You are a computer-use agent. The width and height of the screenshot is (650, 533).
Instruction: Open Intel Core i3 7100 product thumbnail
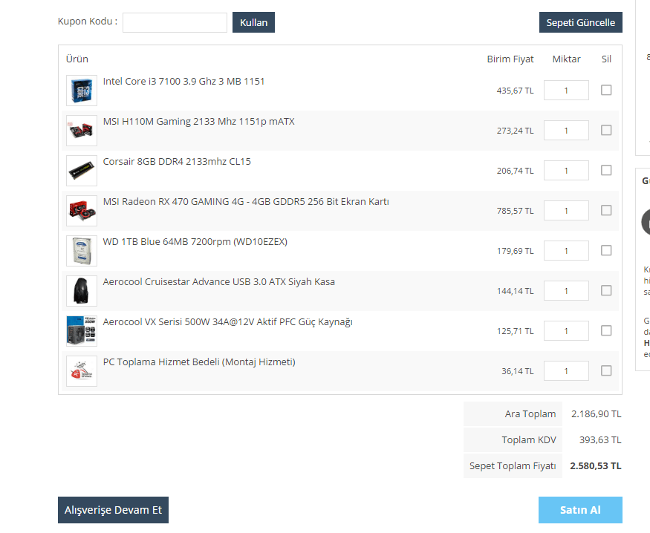(x=82, y=91)
